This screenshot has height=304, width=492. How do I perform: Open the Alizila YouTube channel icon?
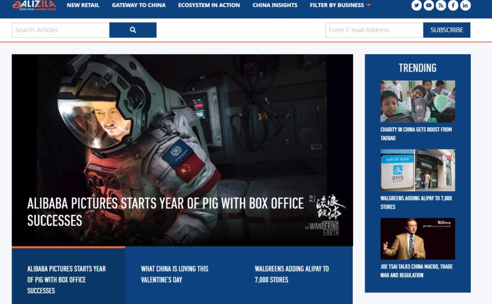pyautogui.click(x=429, y=5)
